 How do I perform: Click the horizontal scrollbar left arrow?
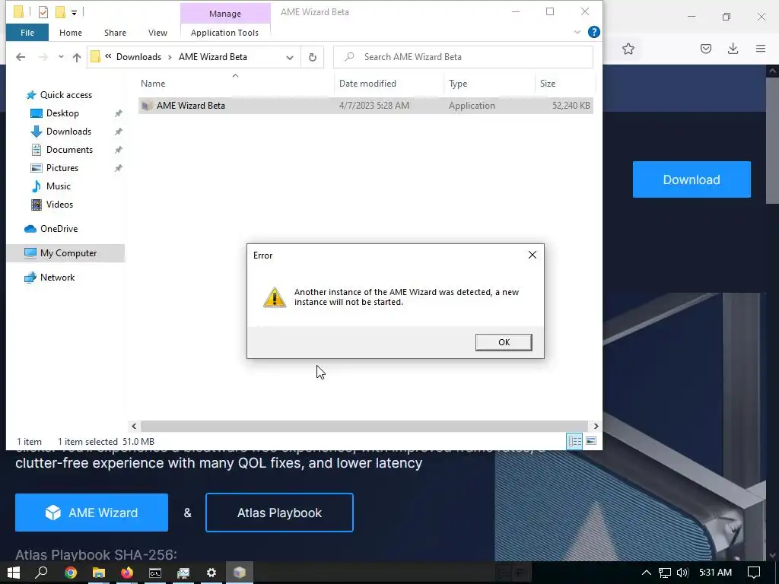(134, 426)
